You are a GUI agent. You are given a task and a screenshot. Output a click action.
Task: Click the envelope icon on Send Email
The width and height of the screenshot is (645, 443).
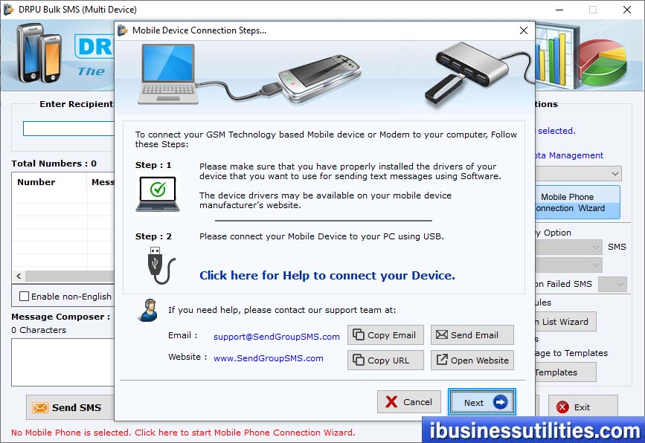coord(441,335)
